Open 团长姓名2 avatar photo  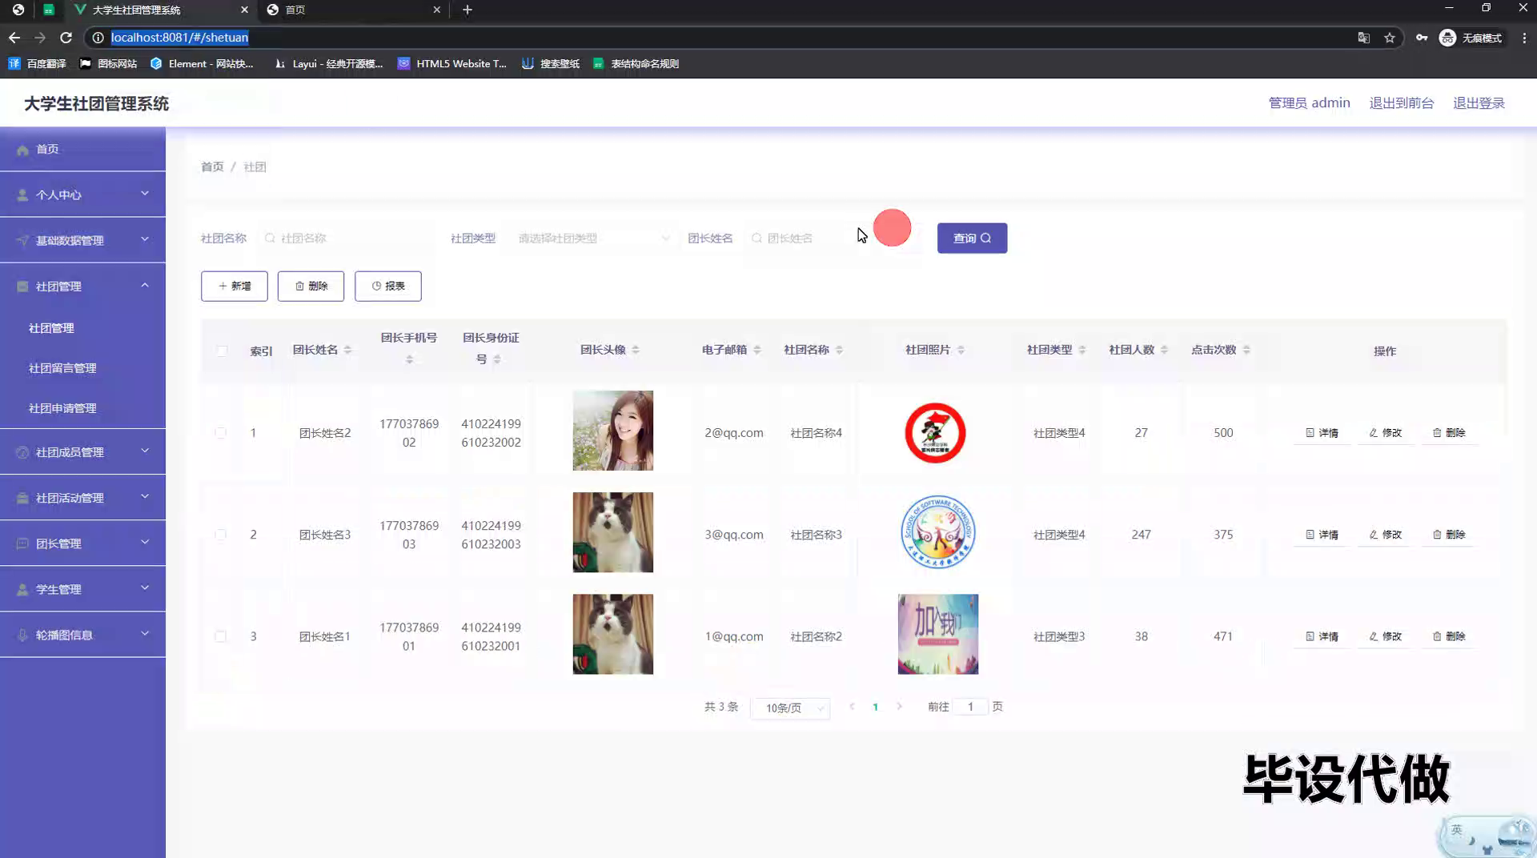click(x=612, y=431)
